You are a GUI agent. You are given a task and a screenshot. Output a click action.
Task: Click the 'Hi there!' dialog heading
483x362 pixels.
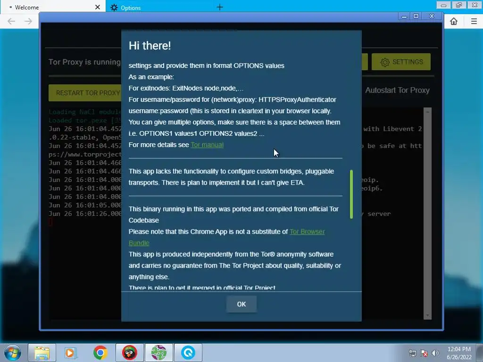tap(150, 46)
